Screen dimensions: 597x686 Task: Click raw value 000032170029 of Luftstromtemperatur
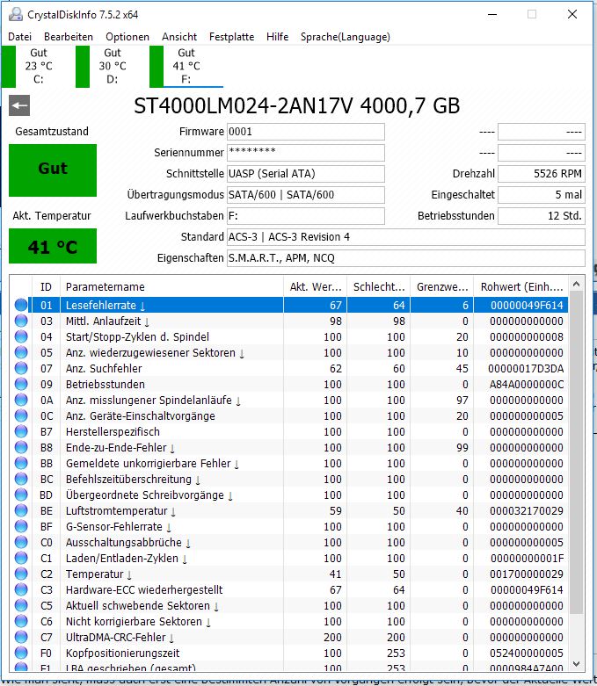click(526, 510)
